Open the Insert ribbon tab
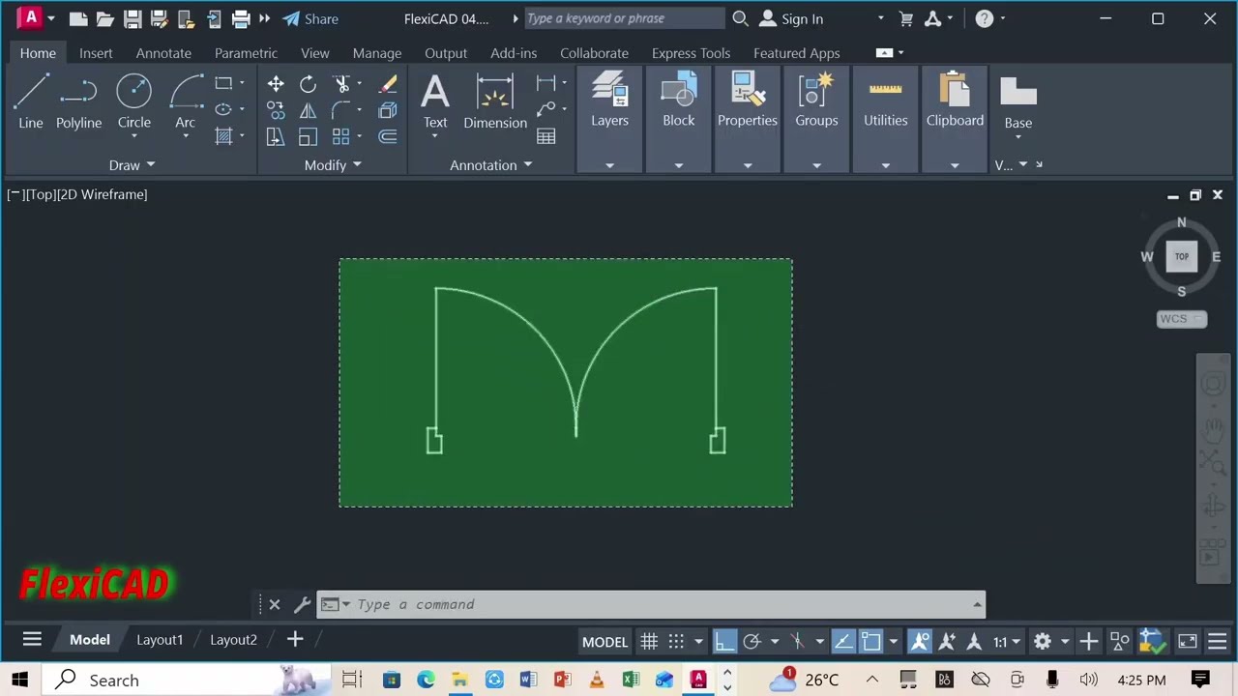Viewport: 1238px width, 696px height. (x=96, y=53)
